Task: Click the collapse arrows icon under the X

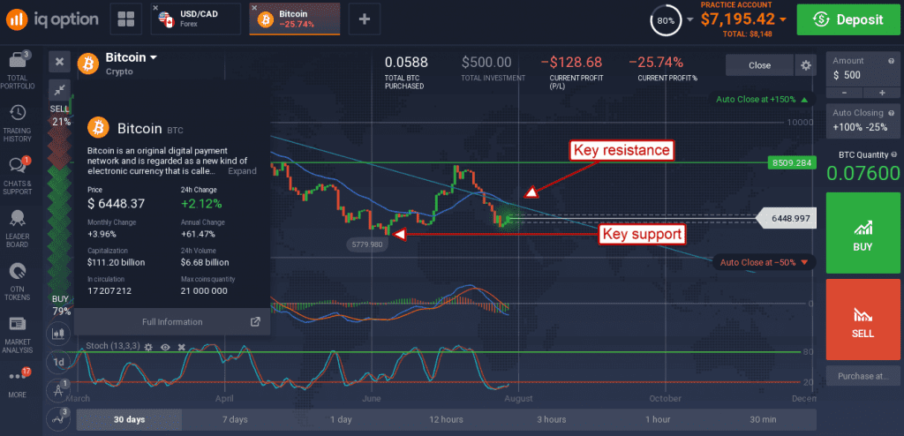Action: [59, 89]
